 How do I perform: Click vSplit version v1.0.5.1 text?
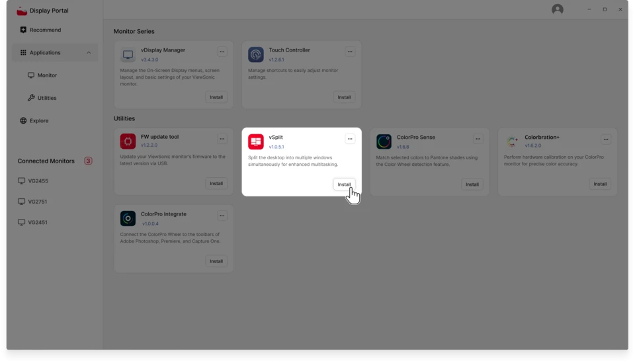coord(276,147)
